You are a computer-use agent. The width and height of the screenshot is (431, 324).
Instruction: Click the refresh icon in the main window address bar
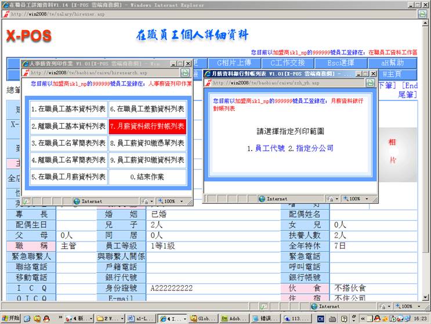(421, 14)
